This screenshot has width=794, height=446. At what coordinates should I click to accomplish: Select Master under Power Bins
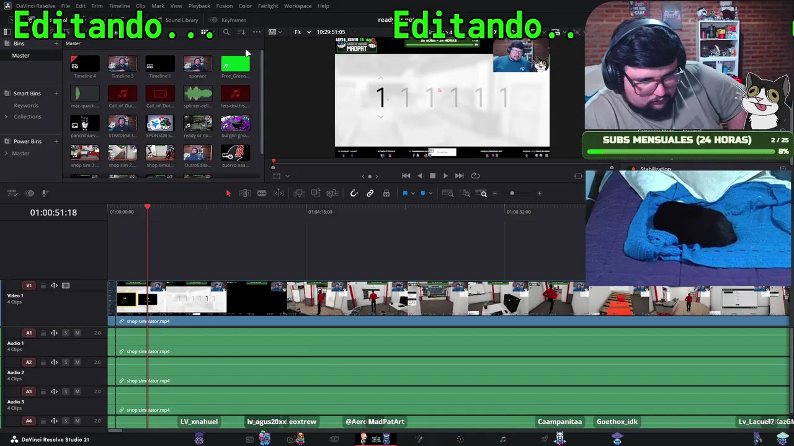click(x=20, y=154)
